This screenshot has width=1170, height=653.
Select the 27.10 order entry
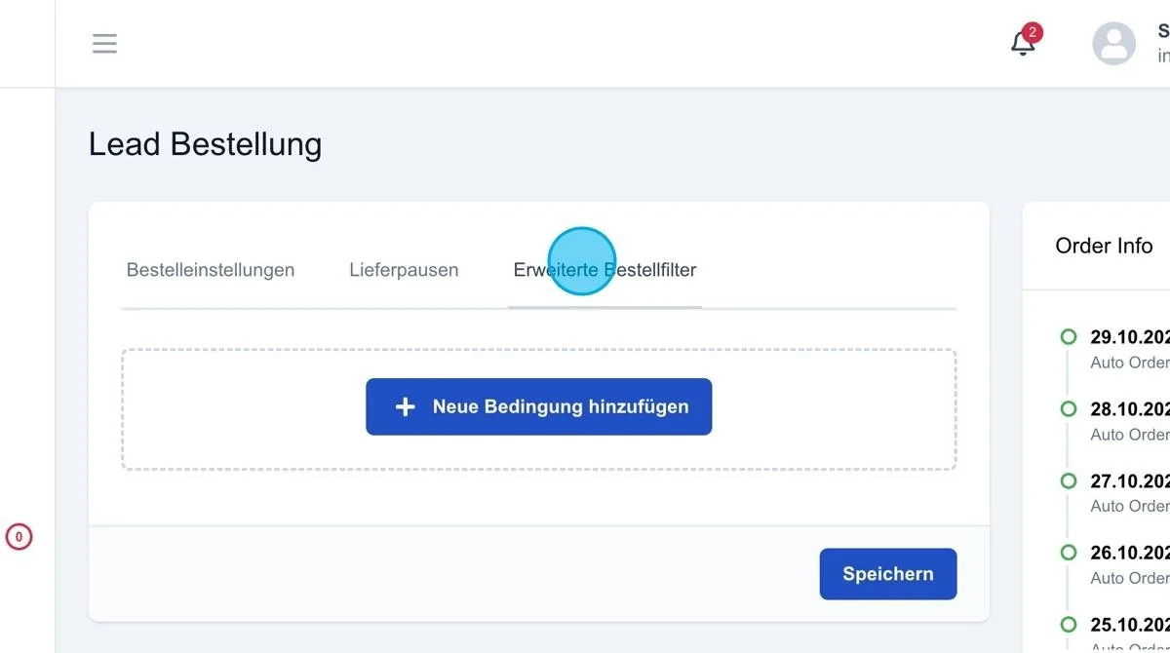[x=1129, y=493]
